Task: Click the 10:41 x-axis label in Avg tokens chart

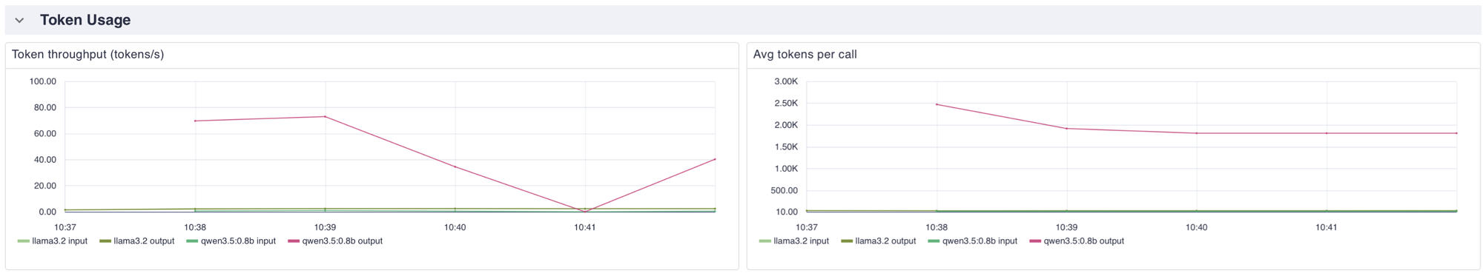Action: (x=1326, y=228)
